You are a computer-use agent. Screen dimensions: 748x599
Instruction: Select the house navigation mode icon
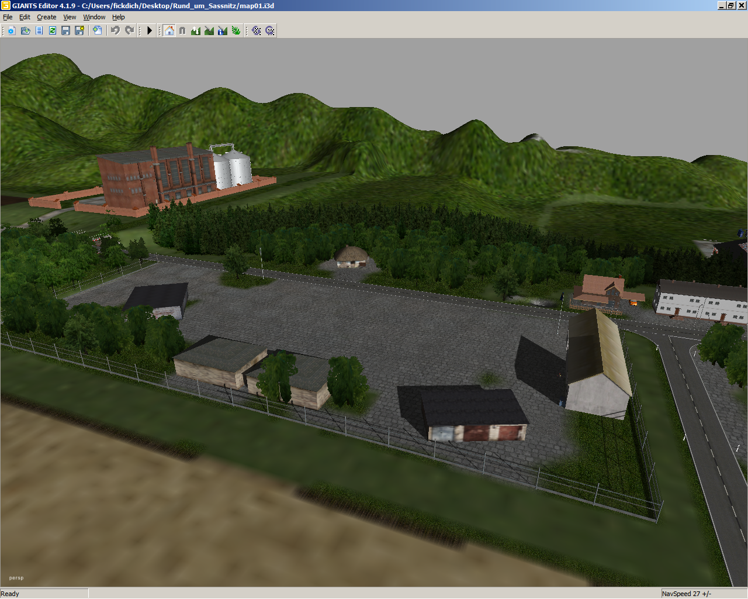pyautogui.click(x=169, y=30)
